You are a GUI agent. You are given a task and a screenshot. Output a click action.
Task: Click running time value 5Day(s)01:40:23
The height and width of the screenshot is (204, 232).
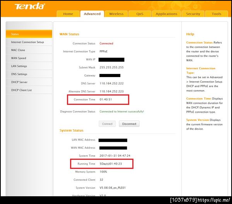111,164
